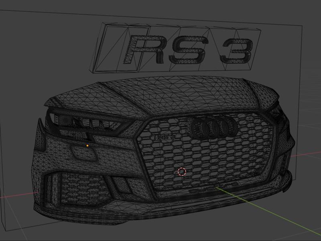Click the red-white 3D cursor circle

coord(182,172)
